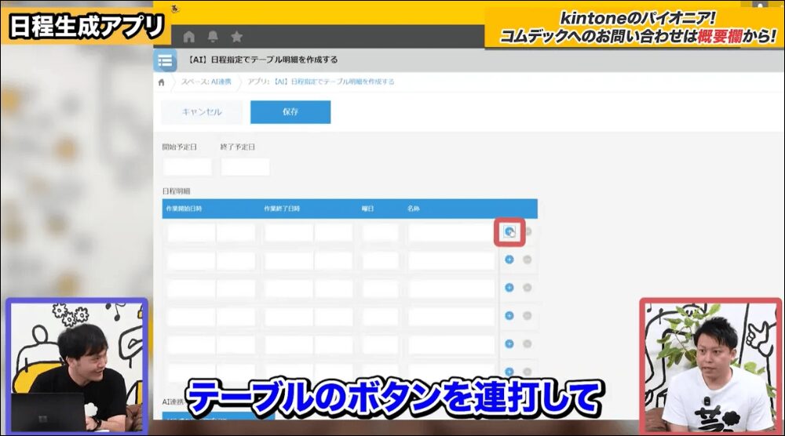The image size is (785, 436).
Task: Open the アプリ: 【AI】日程指定で… breadcrumb link
Action: pyautogui.click(x=321, y=82)
